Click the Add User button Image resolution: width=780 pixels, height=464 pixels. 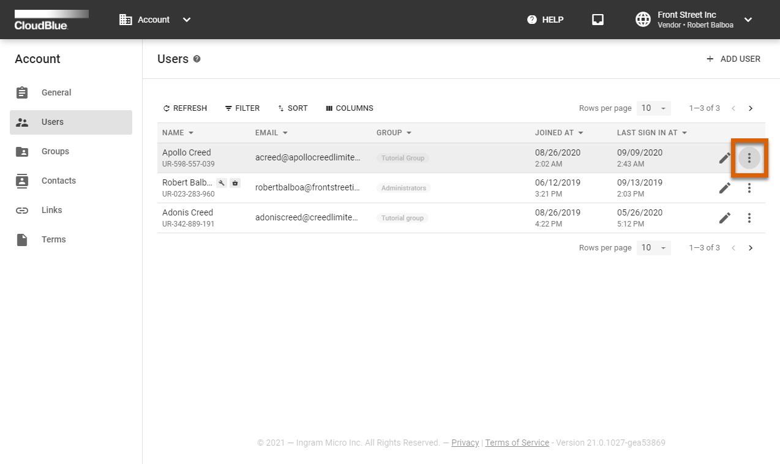pyautogui.click(x=733, y=59)
